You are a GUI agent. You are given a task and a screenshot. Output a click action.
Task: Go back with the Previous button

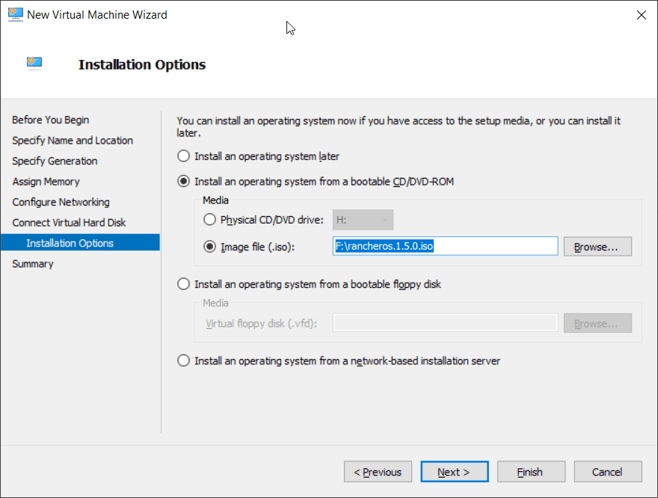(x=378, y=472)
